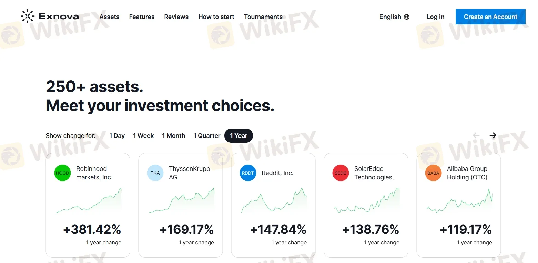
Task: Select the 1 Quarter change option
Action: click(207, 136)
